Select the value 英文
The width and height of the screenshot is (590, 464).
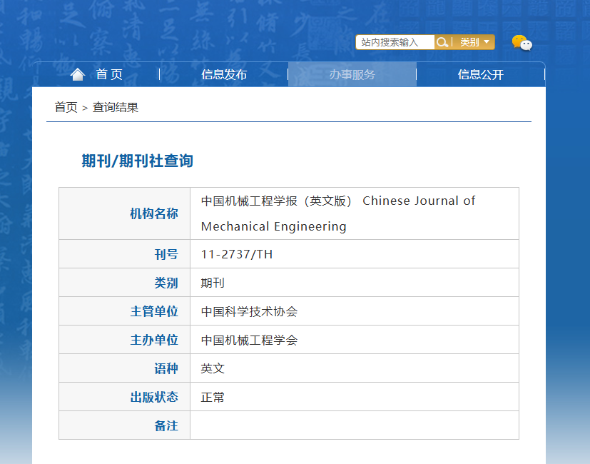point(213,368)
